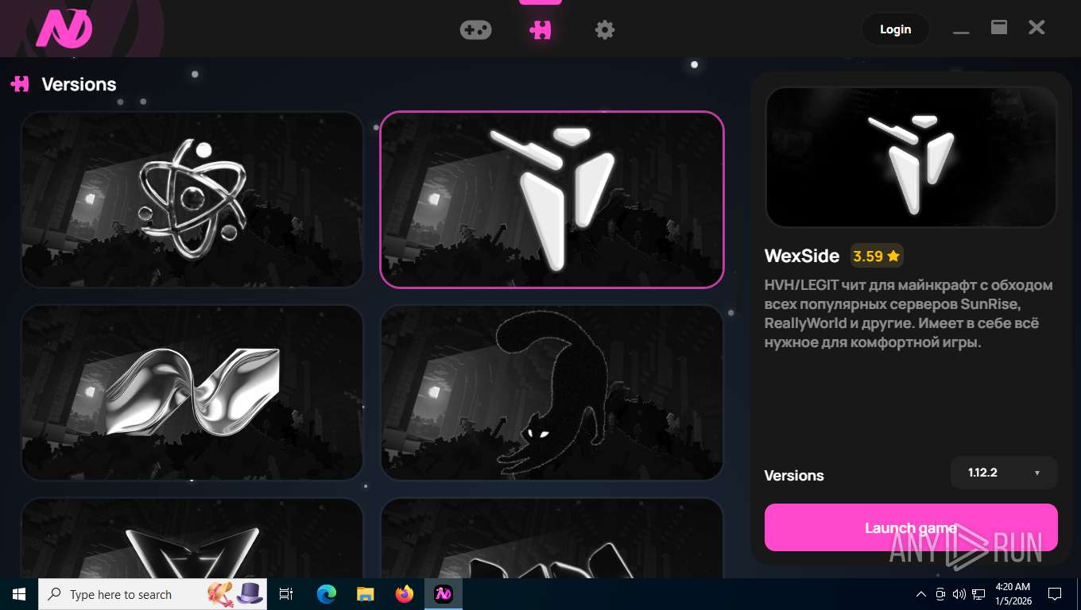Viewport: 1081px width, 610px height.
Task: Open the gamepad play tab
Action: tap(475, 30)
